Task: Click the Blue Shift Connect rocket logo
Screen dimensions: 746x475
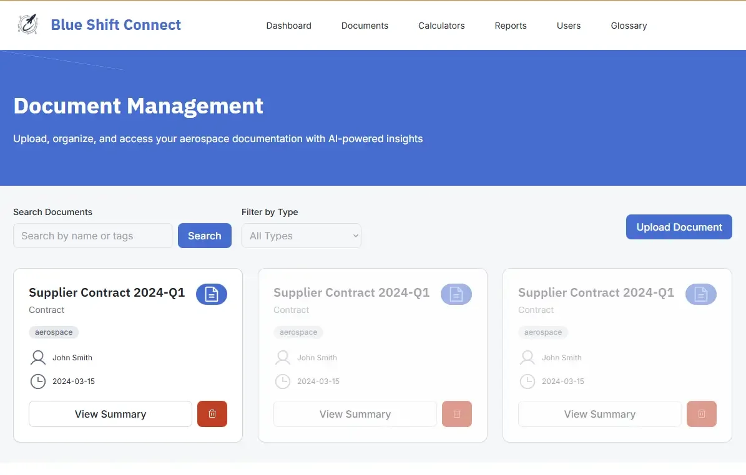Action: [x=27, y=24]
